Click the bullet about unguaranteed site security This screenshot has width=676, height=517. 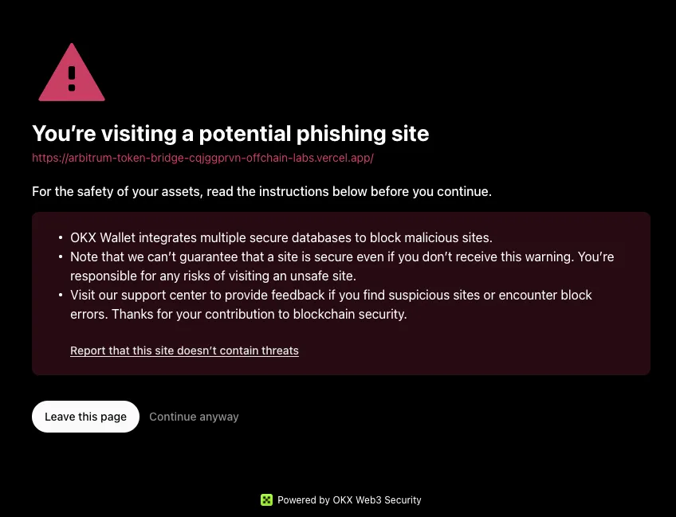[342, 266]
